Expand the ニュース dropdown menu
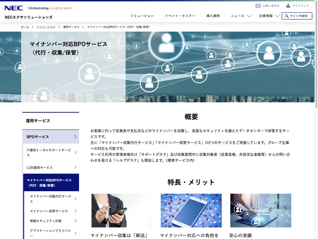 tap(241, 16)
